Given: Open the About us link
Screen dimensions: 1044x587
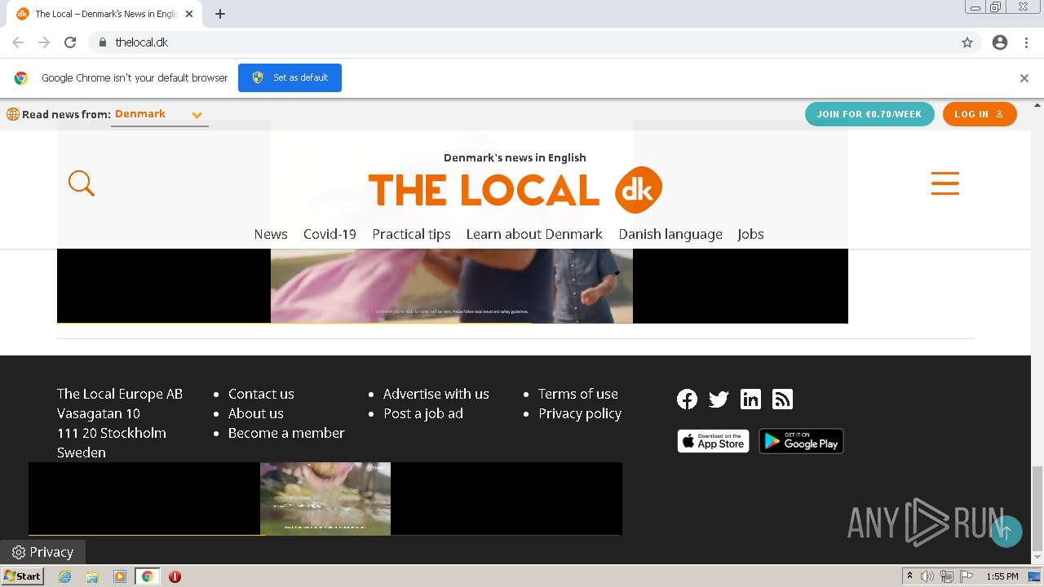Looking at the screenshot, I should (256, 413).
